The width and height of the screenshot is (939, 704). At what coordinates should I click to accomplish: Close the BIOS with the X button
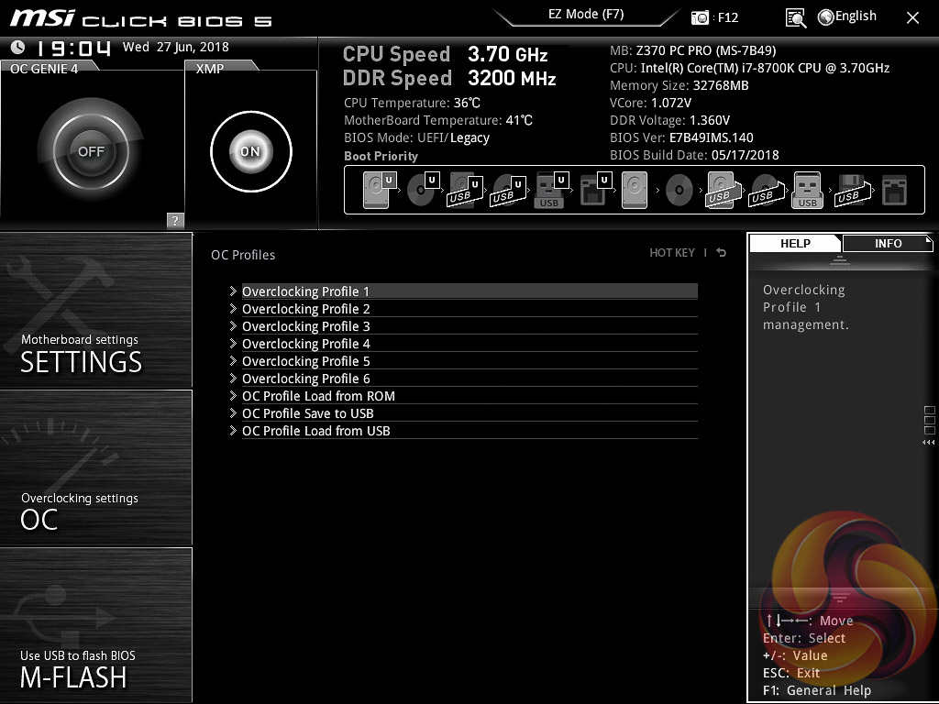tap(912, 18)
